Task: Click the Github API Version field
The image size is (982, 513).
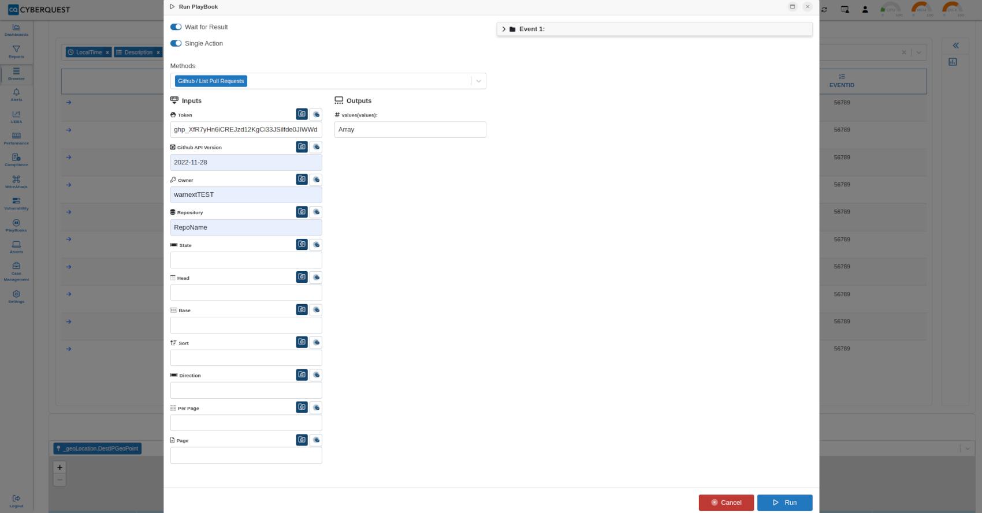Action: pos(246,162)
